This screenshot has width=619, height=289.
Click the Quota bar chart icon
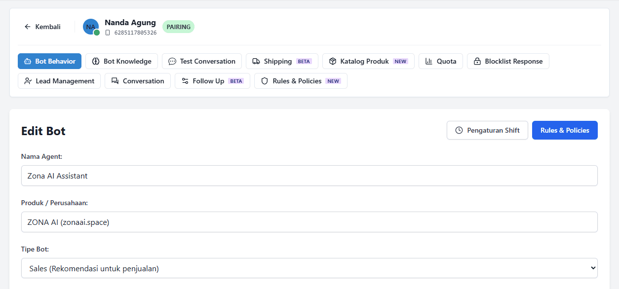point(429,61)
